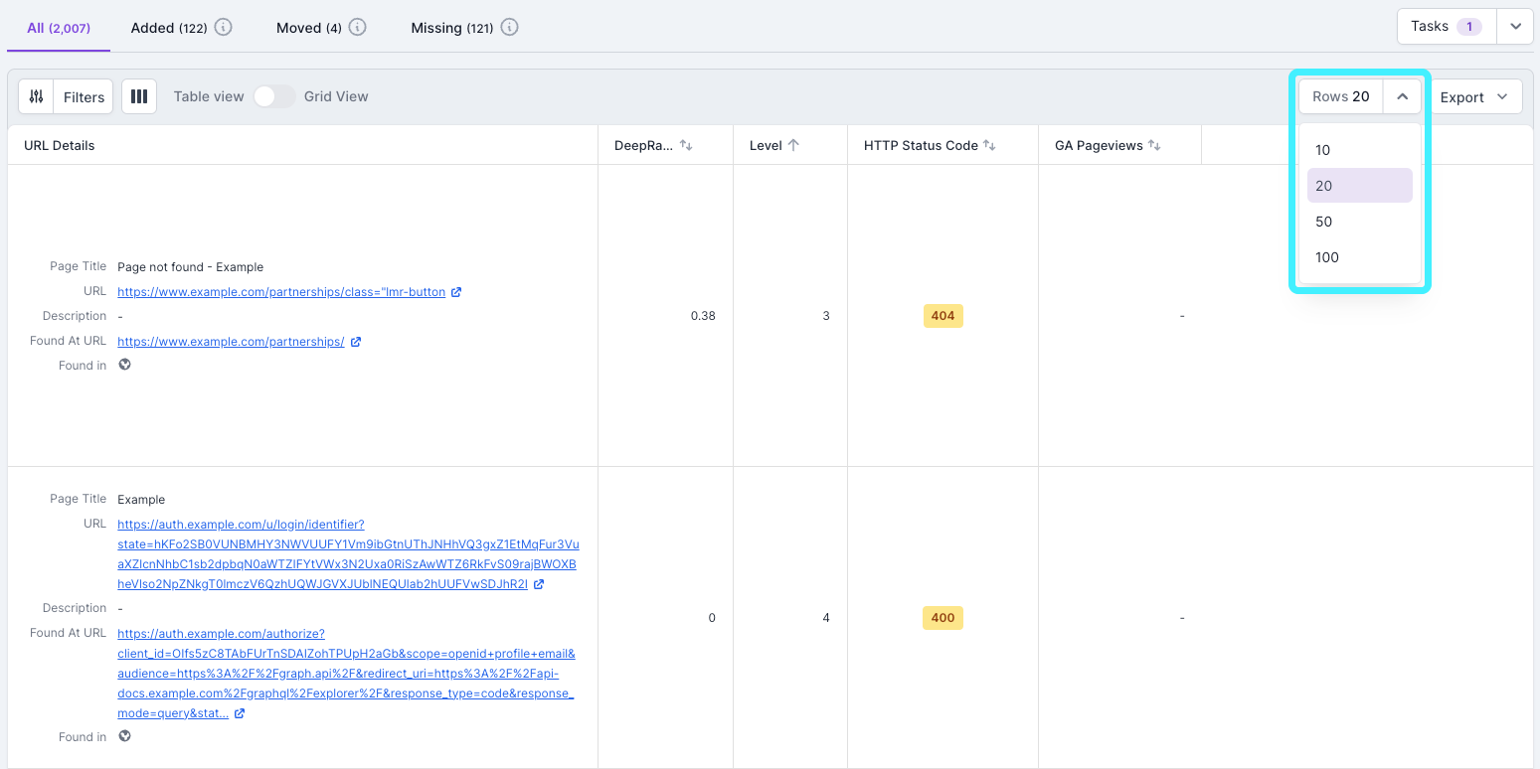Switch to the Added (122) tab
The width and height of the screenshot is (1540, 769).
[168, 28]
